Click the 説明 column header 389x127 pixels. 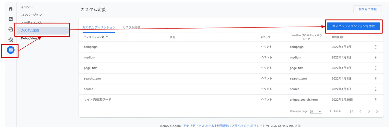click(172, 37)
